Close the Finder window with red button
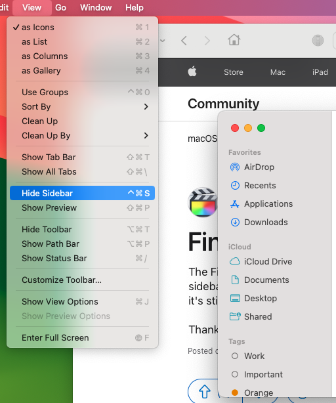 (235, 128)
